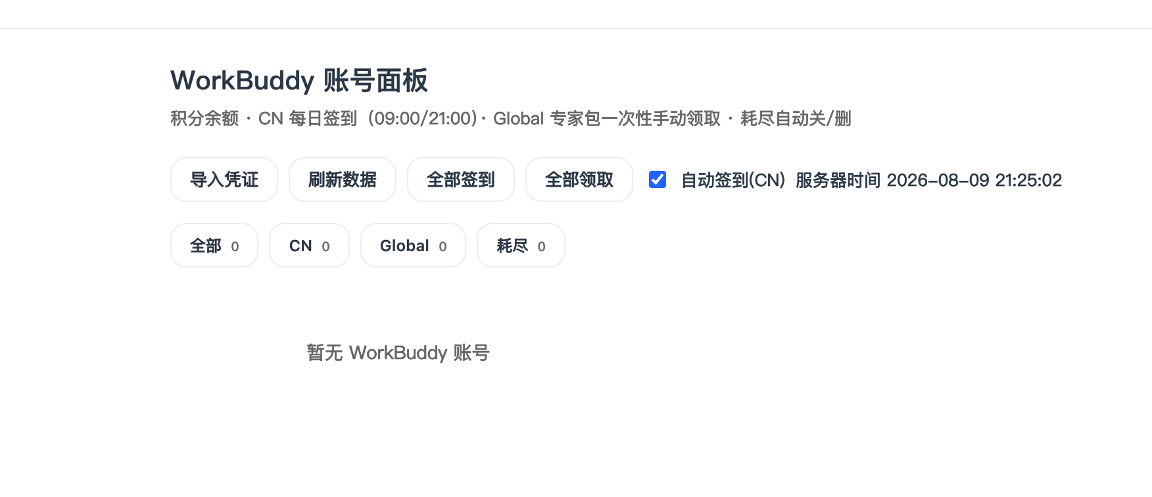Image resolution: width=1152 pixels, height=497 pixels.
Task: Click the 导入凭证 button
Action: [x=224, y=179]
